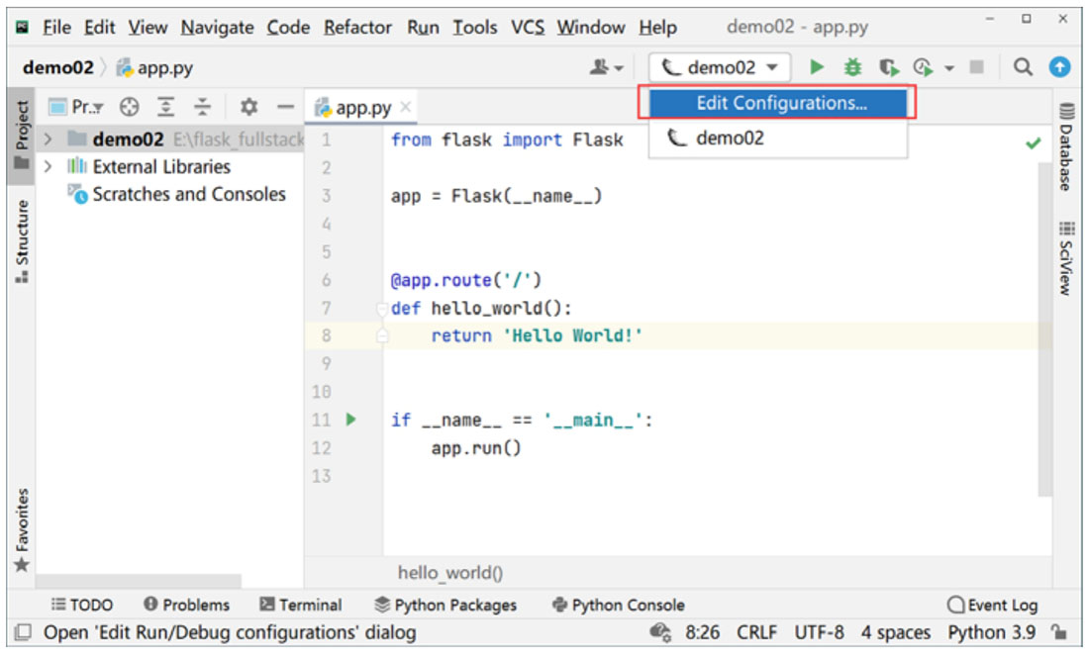Open Search Everywhere magnifier icon

(1024, 67)
